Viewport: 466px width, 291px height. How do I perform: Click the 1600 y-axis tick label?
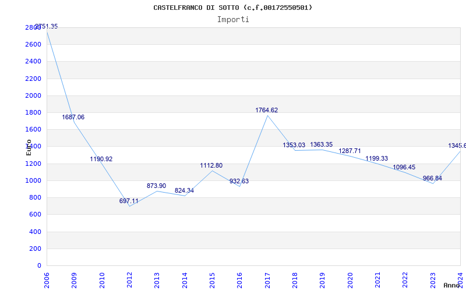click(x=33, y=129)
